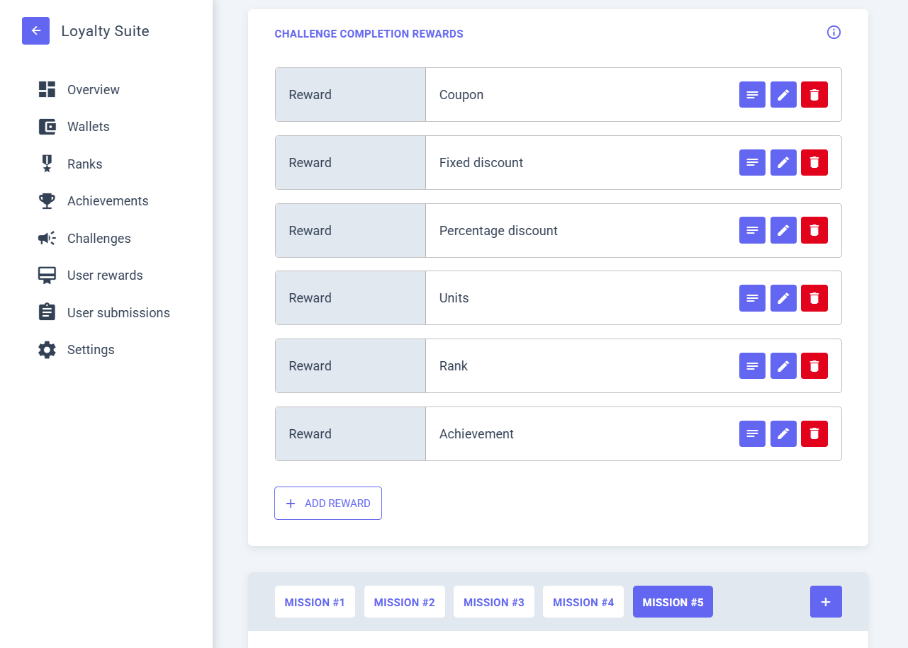Click the Reward label beside Coupon
The height and width of the screenshot is (648, 908).
(310, 95)
